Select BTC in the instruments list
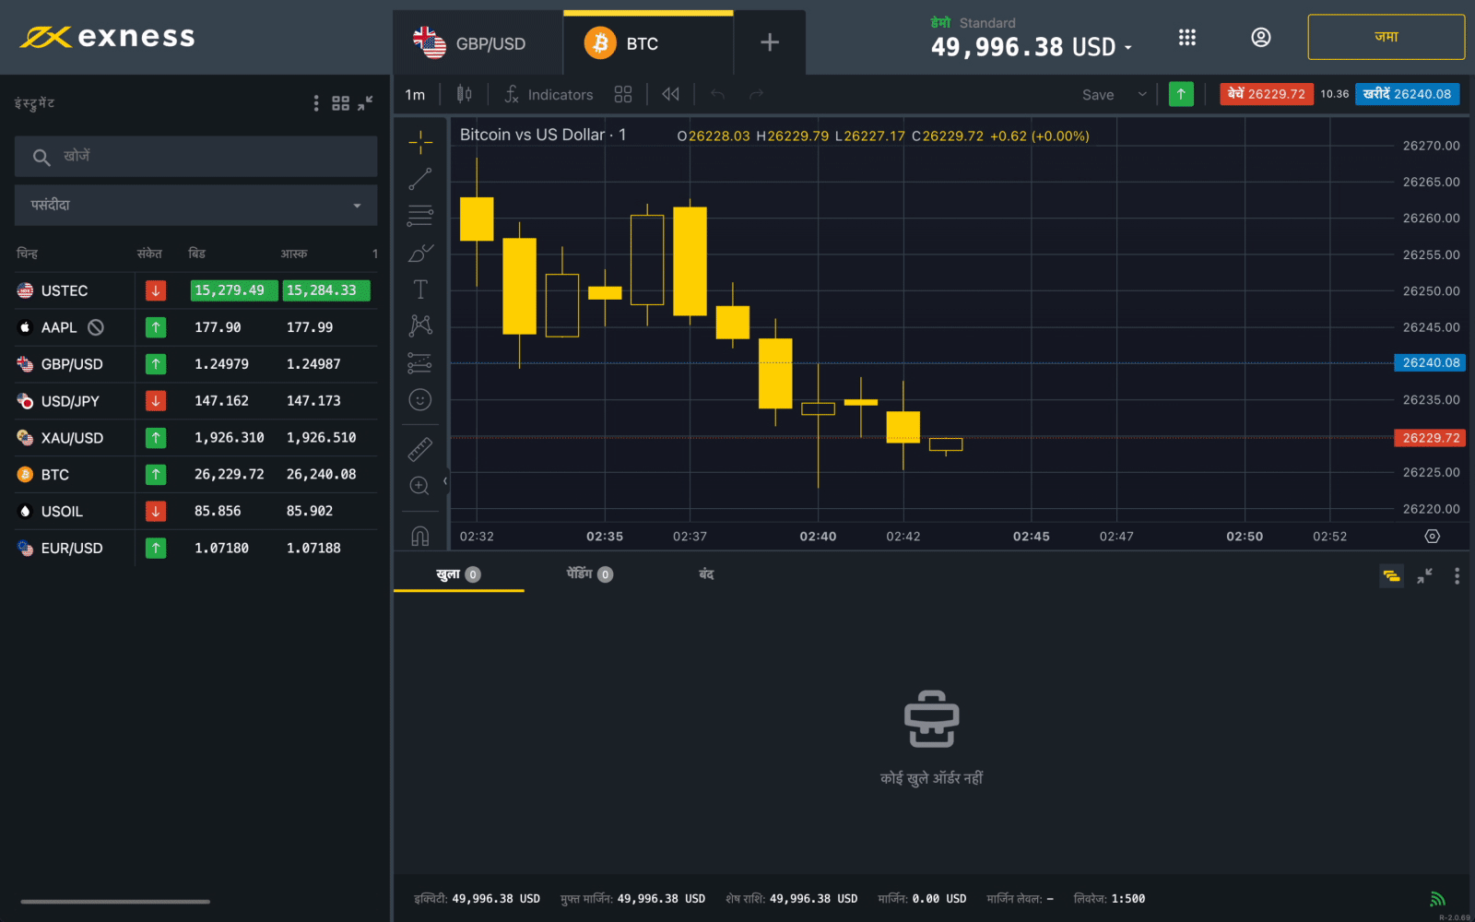The width and height of the screenshot is (1475, 922). click(x=195, y=475)
